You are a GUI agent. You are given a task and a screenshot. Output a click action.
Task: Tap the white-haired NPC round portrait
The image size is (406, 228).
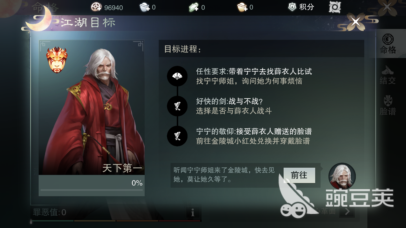(x=342, y=176)
